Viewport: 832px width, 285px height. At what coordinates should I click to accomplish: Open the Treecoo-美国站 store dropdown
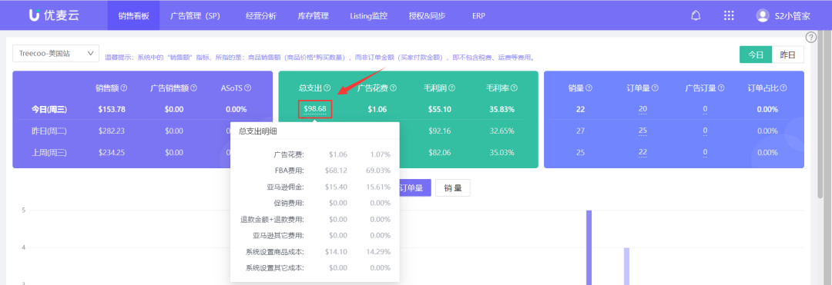pyautogui.click(x=55, y=54)
